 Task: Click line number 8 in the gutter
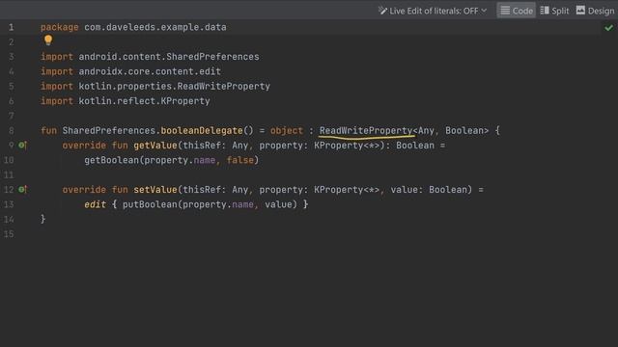(x=11, y=131)
